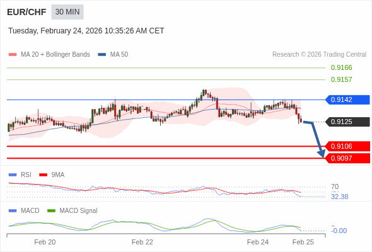Click the date and time line of the chart
The height and width of the screenshot is (252, 372).
coord(86,31)
